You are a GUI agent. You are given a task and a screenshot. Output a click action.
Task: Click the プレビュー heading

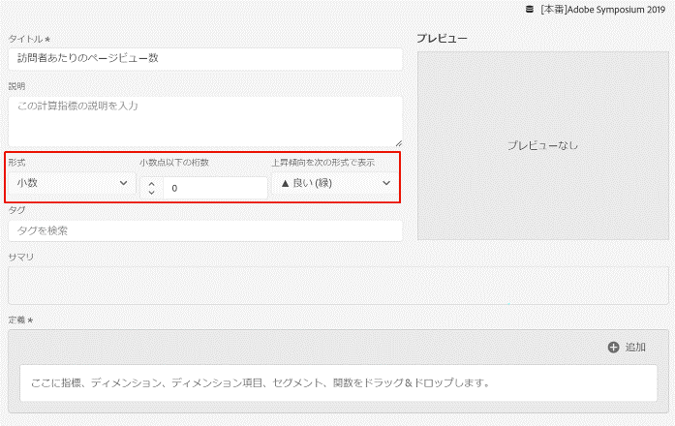coord(442,38)
